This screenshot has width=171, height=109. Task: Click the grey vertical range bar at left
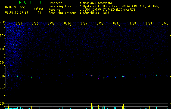(5, 77)
